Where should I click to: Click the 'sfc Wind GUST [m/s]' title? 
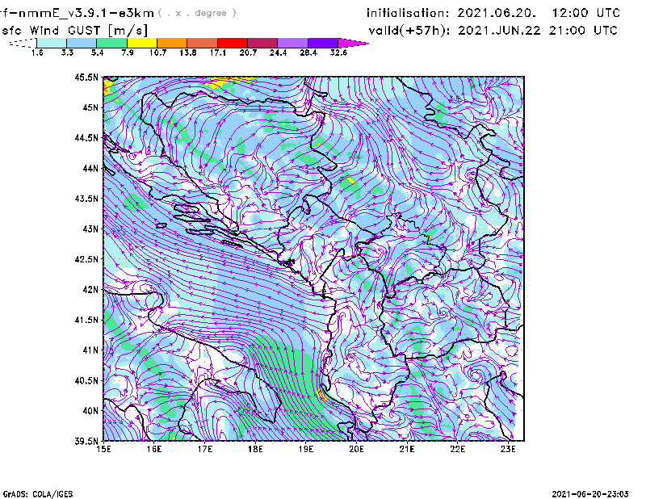click(74, 31)
